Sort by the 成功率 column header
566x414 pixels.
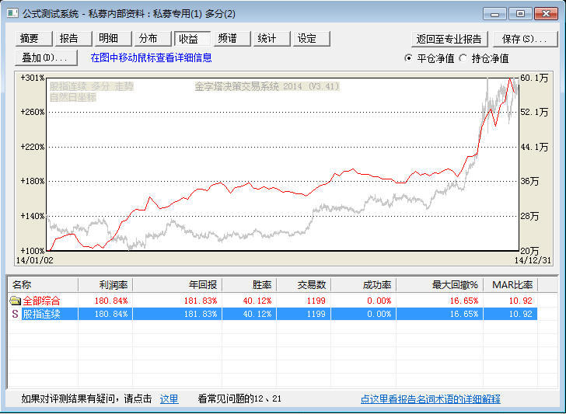(364, 285)
